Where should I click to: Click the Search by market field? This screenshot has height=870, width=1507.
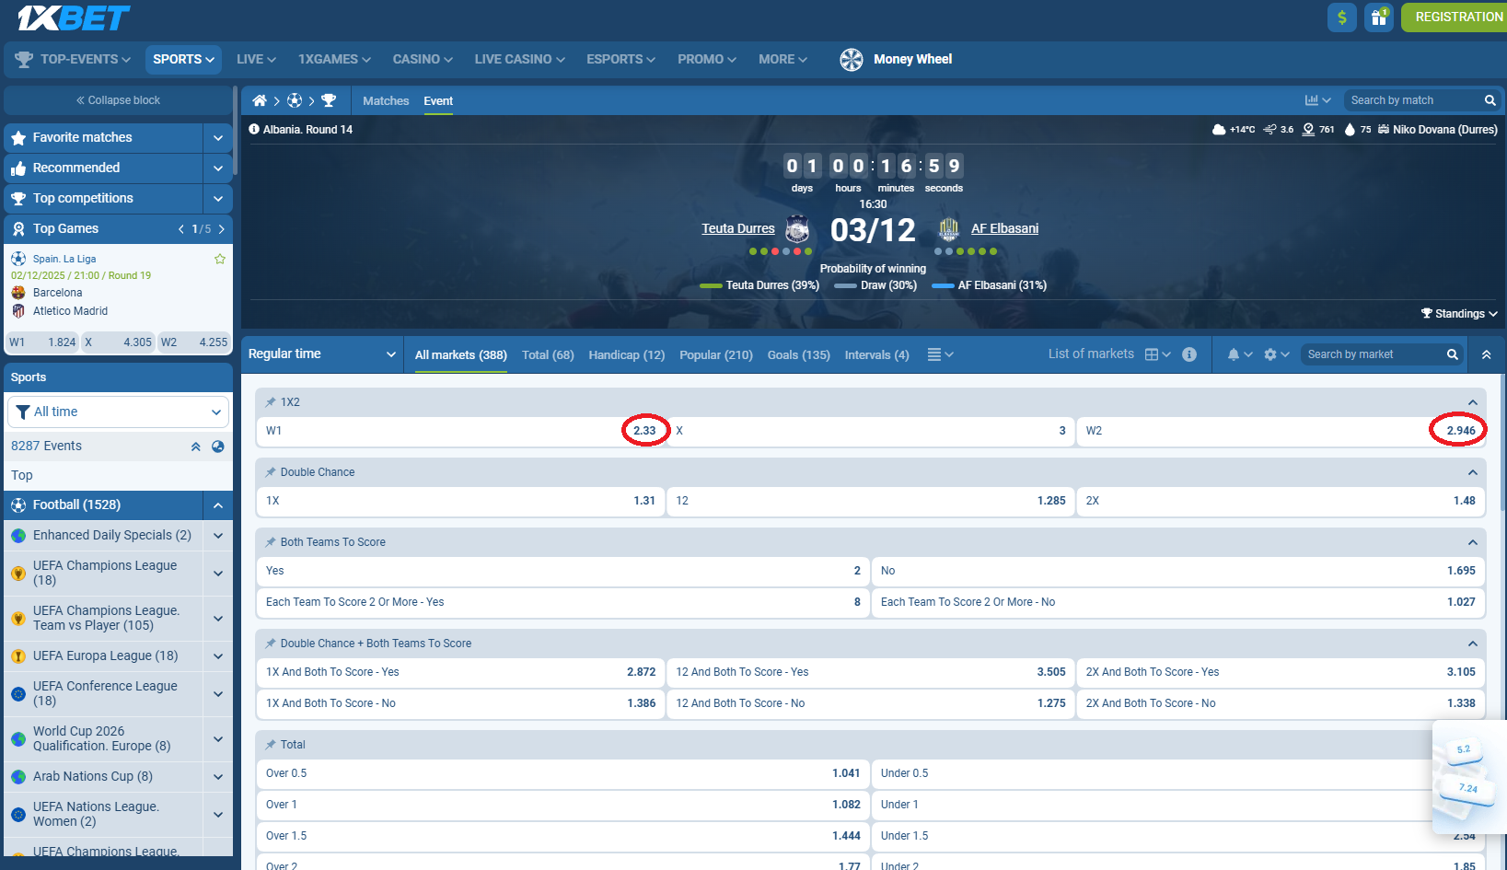(x=1372, y=354)
